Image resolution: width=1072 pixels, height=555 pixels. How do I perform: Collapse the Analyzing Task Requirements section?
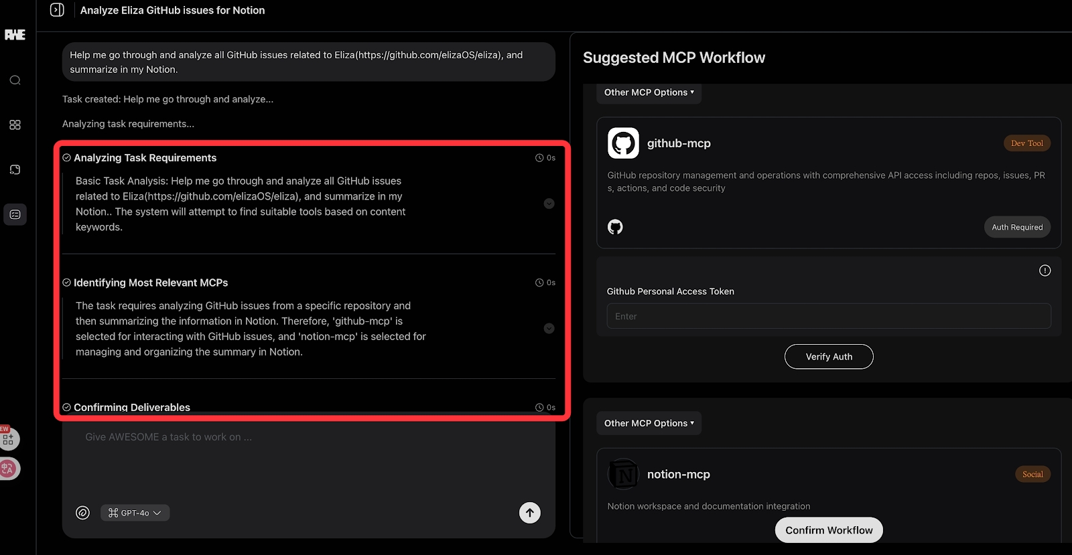(x=549, y=204)
